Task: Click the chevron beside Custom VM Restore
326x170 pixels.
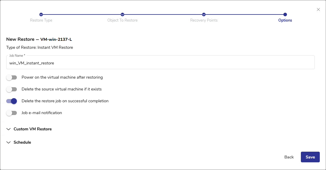Action: pos(8,129)
